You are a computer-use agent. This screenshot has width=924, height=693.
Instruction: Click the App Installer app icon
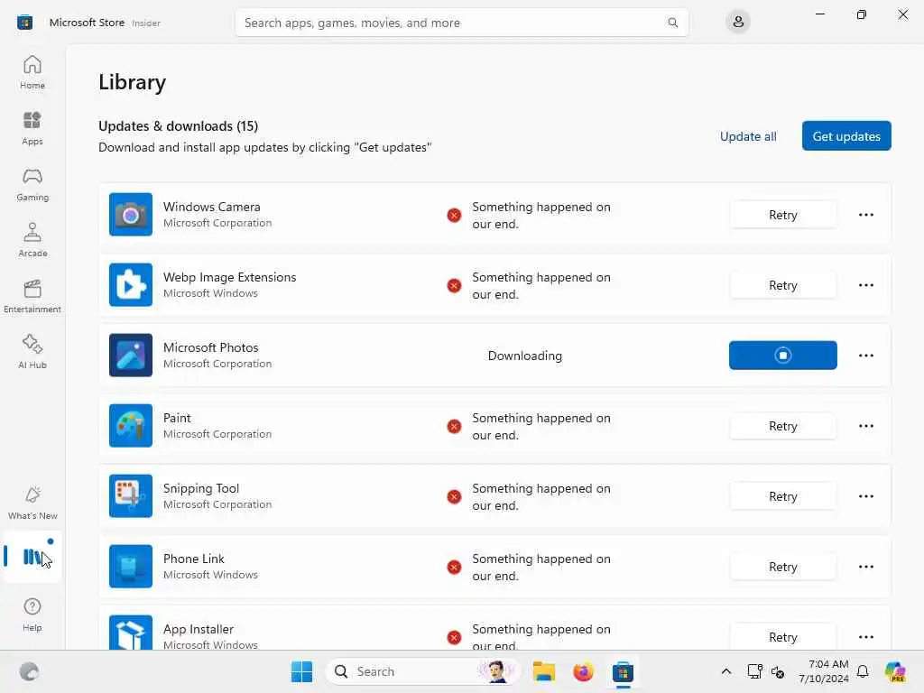pyautogui.click(x=131, y=633)
